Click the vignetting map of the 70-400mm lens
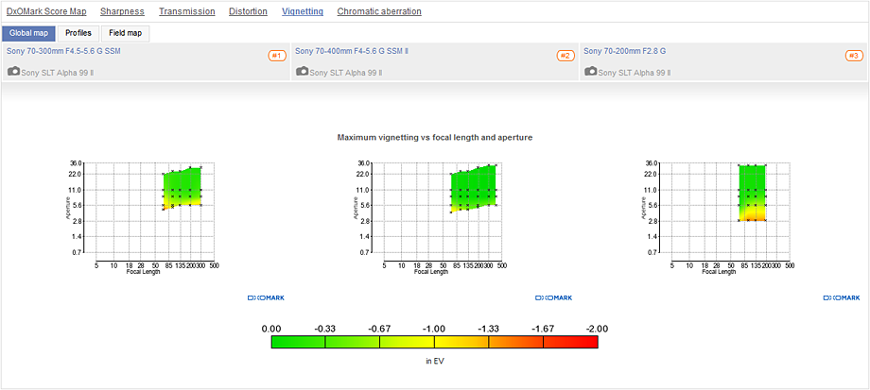The height and width of the screenshot is (390, 870). pyautogui.click(x=473, y=188)
